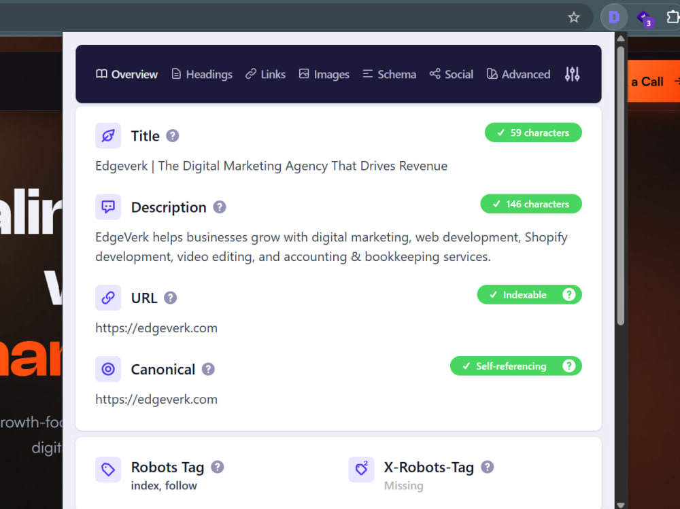680x509 pixels.
Task: Click the URL chain link icon
Action: click(x=108, y=298)
